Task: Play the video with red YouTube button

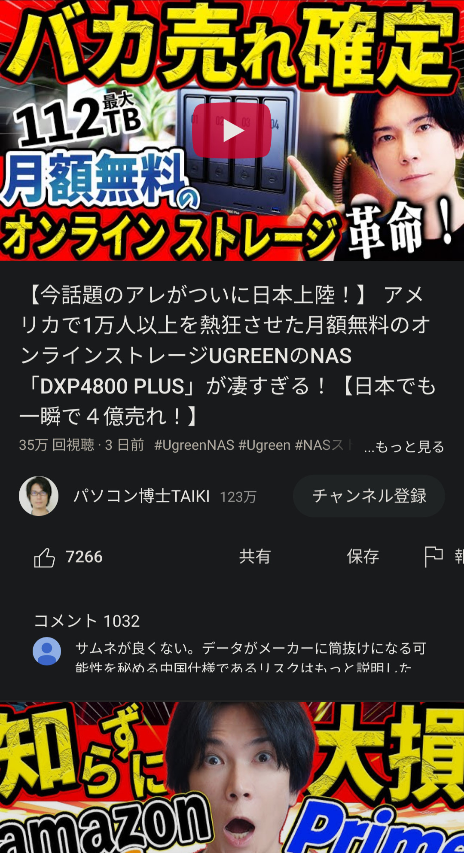Action: (232, 130)
